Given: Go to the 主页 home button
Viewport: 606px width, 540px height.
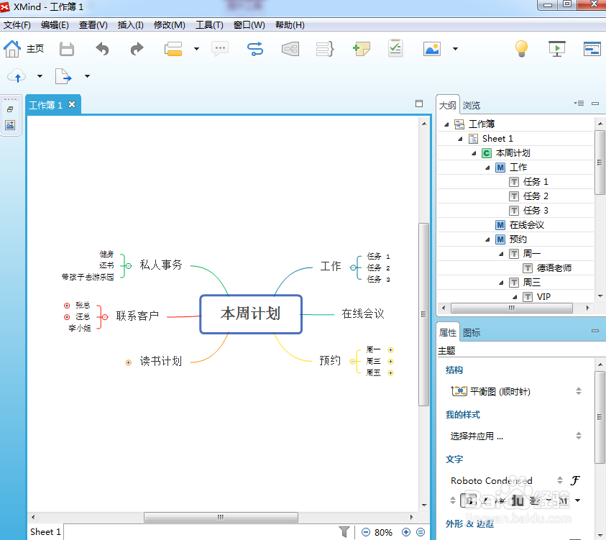Looking at the screenshot, I should (x=24, y=49).
